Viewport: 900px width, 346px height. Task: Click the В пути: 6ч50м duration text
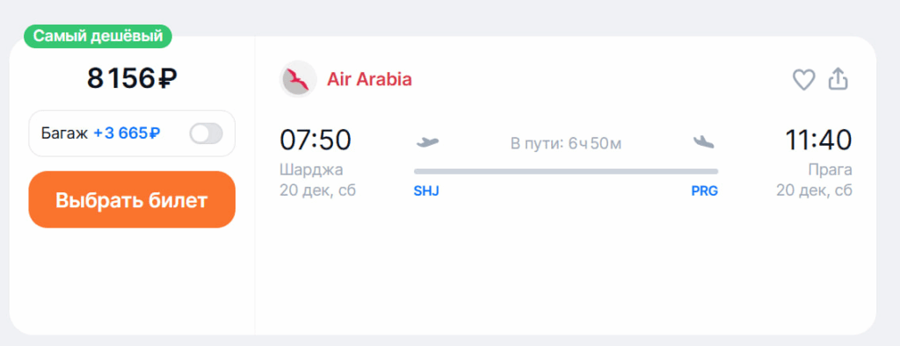click(x=566, y=143)
